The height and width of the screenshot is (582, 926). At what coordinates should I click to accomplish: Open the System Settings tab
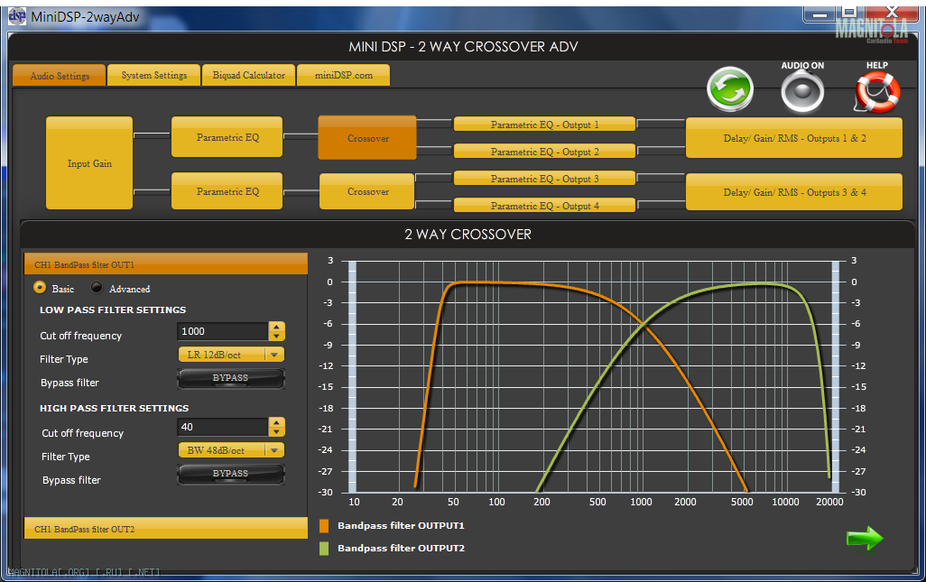click(x=154, y=75)
